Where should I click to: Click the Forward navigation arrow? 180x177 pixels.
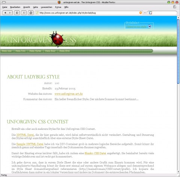10,13
